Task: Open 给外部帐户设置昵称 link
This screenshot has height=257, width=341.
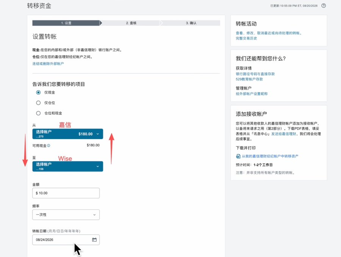Action: tap(252, 93)
